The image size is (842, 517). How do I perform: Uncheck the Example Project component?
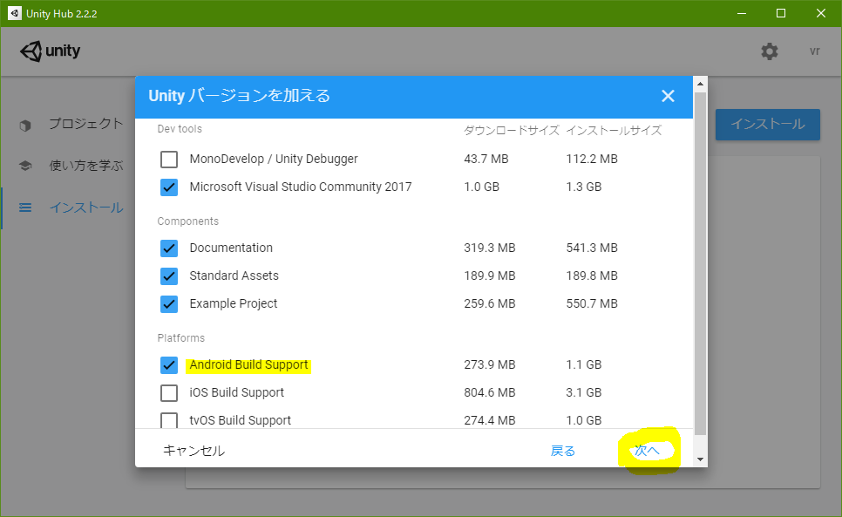point(169,304)
